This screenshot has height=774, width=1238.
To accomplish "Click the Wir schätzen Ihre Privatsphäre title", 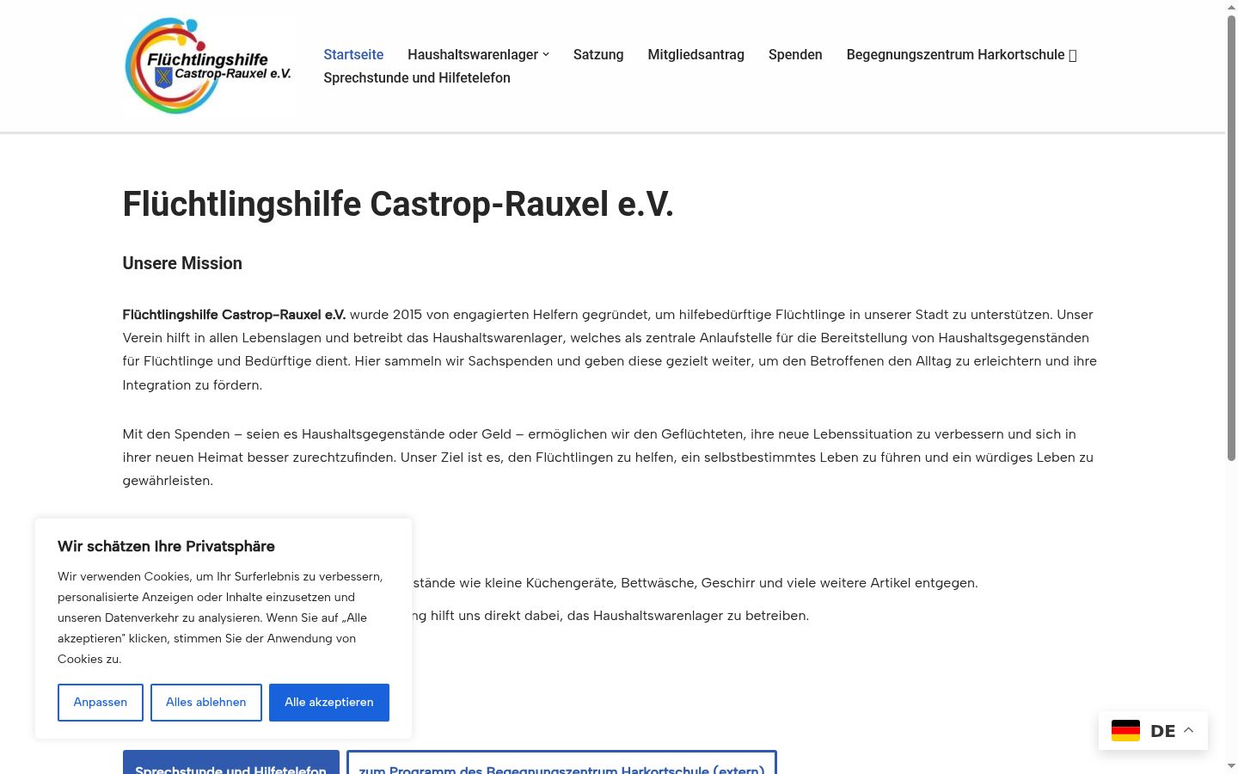I will (x=166, y=546).
